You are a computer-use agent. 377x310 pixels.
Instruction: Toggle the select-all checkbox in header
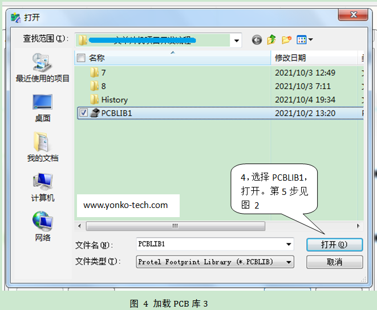coord(81,58)
